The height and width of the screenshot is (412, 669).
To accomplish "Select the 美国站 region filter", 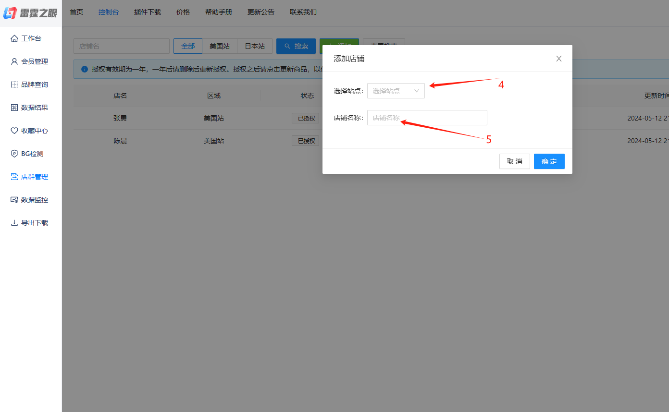I will (220, 46).
